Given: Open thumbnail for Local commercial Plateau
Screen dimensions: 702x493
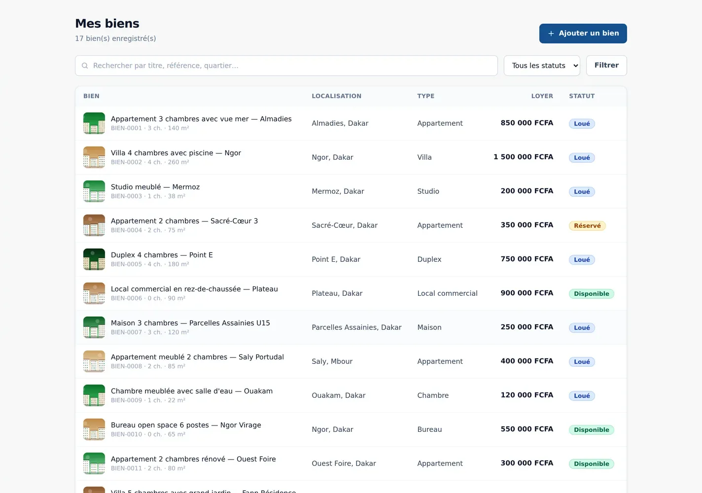Looking at the screenshot, I should pos(94,293).
